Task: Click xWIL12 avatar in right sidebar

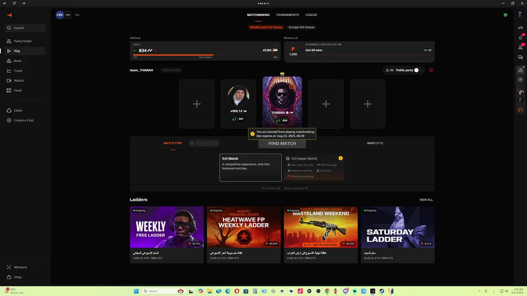Action: coord(520,92)
